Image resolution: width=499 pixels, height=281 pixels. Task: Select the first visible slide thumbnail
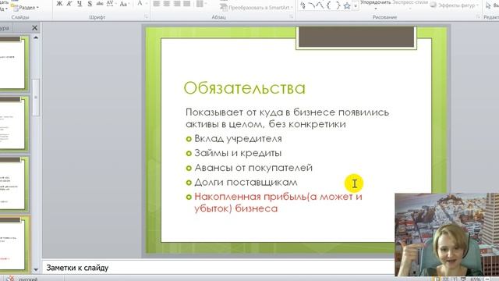coord(14,63)
